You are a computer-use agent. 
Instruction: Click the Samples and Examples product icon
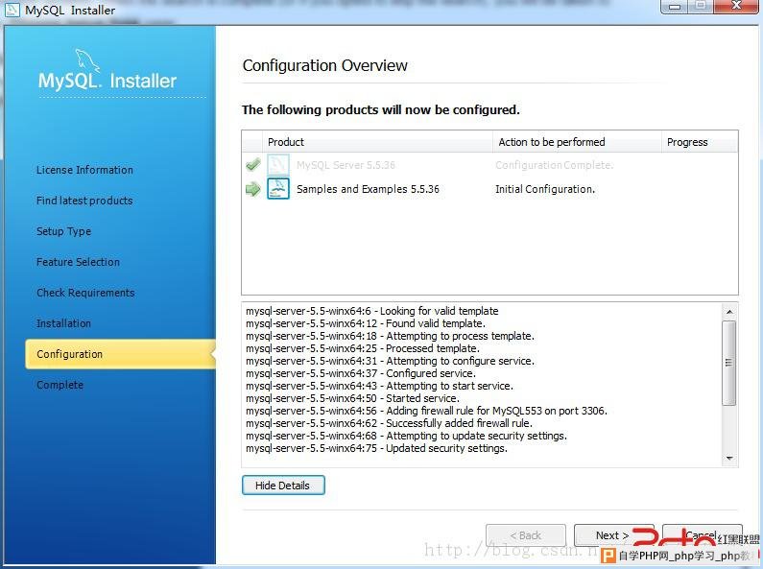(x=278, y=189)
